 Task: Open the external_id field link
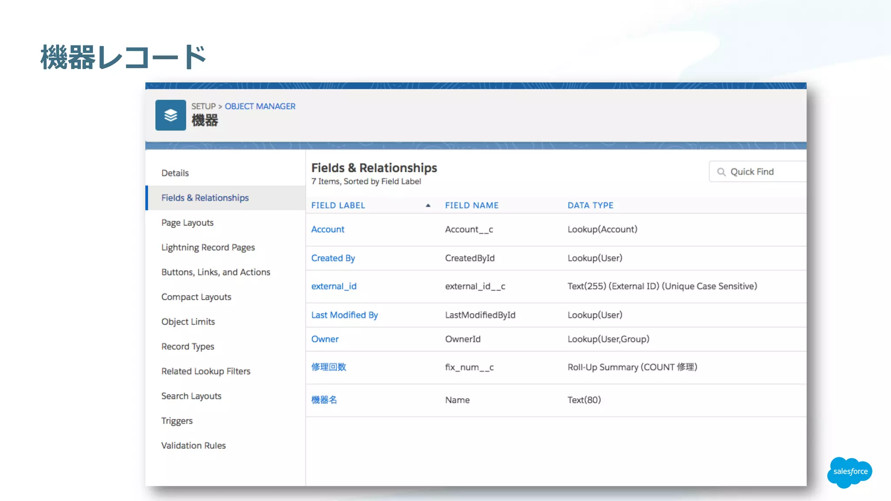click(x=334, y=286)
